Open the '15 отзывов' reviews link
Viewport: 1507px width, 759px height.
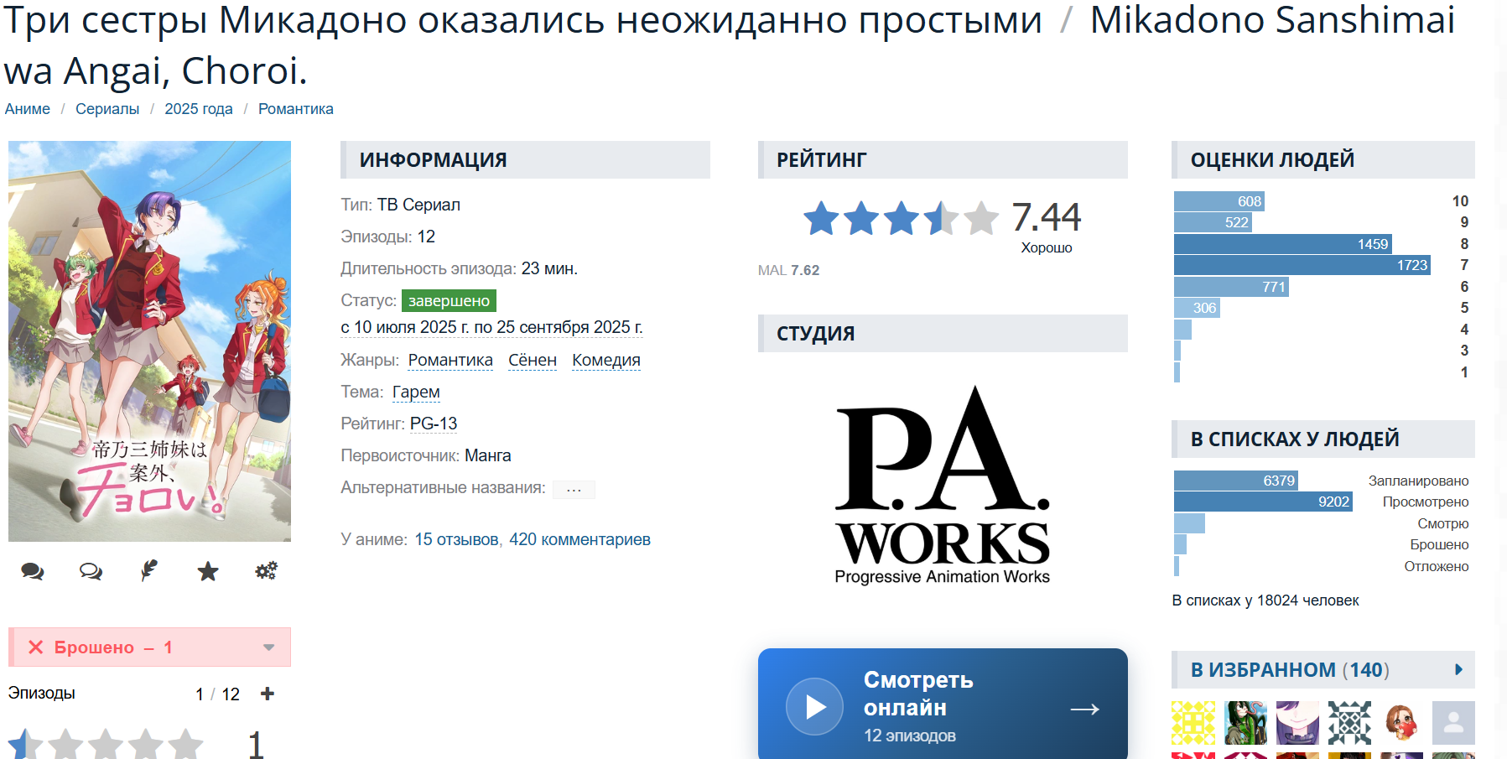pos(456,539)
